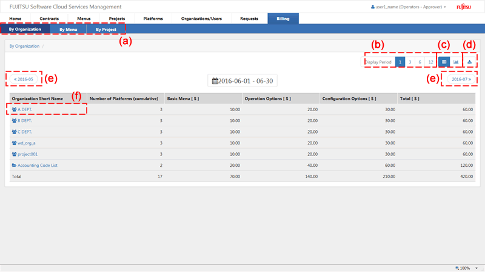Click the download billing data icon

tap(469, 62)
